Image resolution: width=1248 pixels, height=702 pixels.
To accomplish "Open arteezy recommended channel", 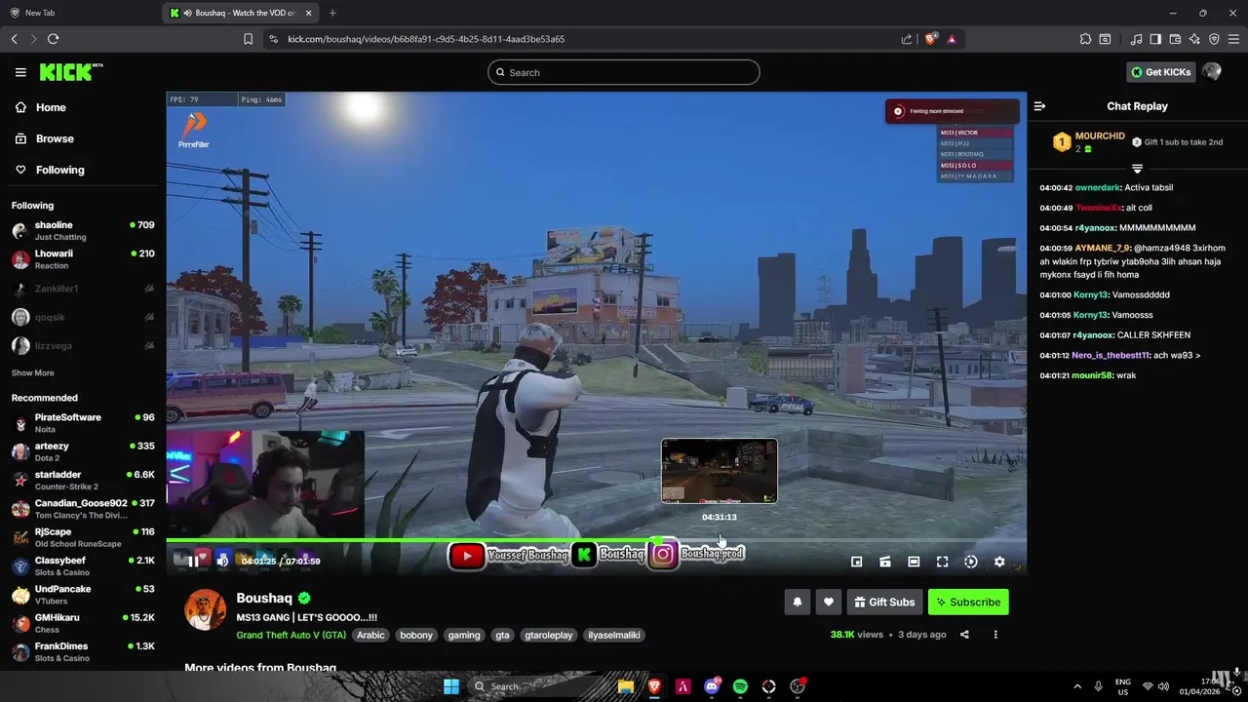I will coord(83,451).
